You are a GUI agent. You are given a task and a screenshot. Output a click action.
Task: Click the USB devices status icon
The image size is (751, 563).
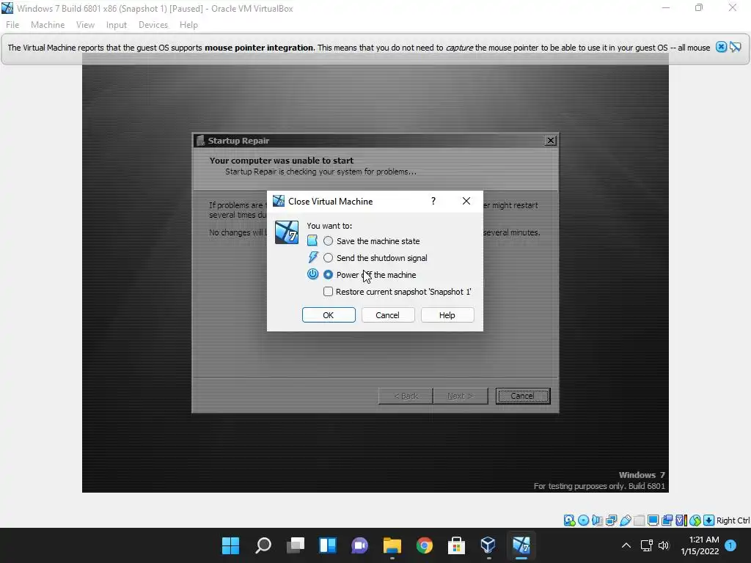click(x=625, y=520)
